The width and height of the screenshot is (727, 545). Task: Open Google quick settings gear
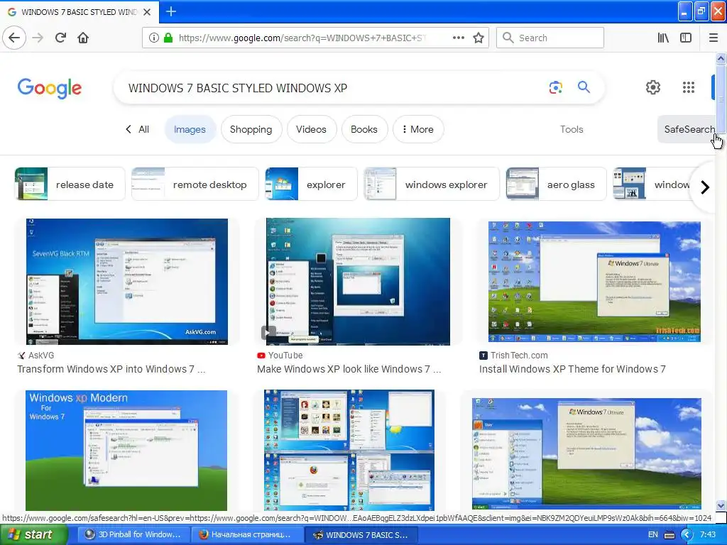[653, 87]
